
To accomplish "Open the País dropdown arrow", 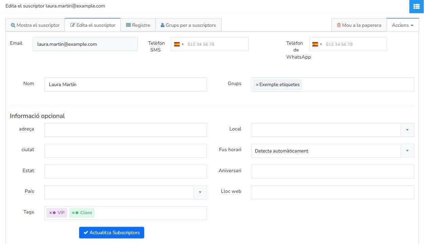I will (200, 192).
